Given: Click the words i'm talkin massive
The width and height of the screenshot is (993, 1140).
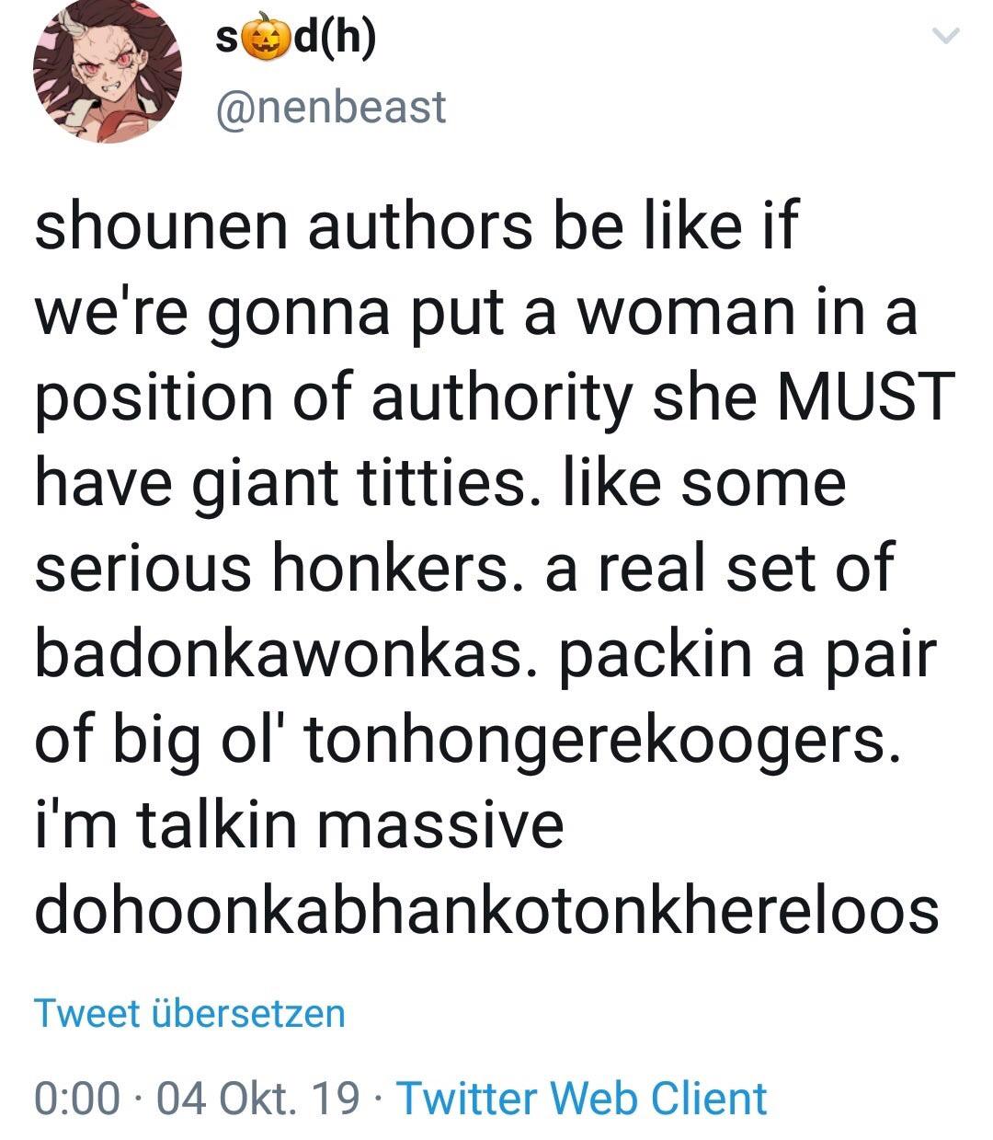Looking at the screenshot, I should (300, 823).
